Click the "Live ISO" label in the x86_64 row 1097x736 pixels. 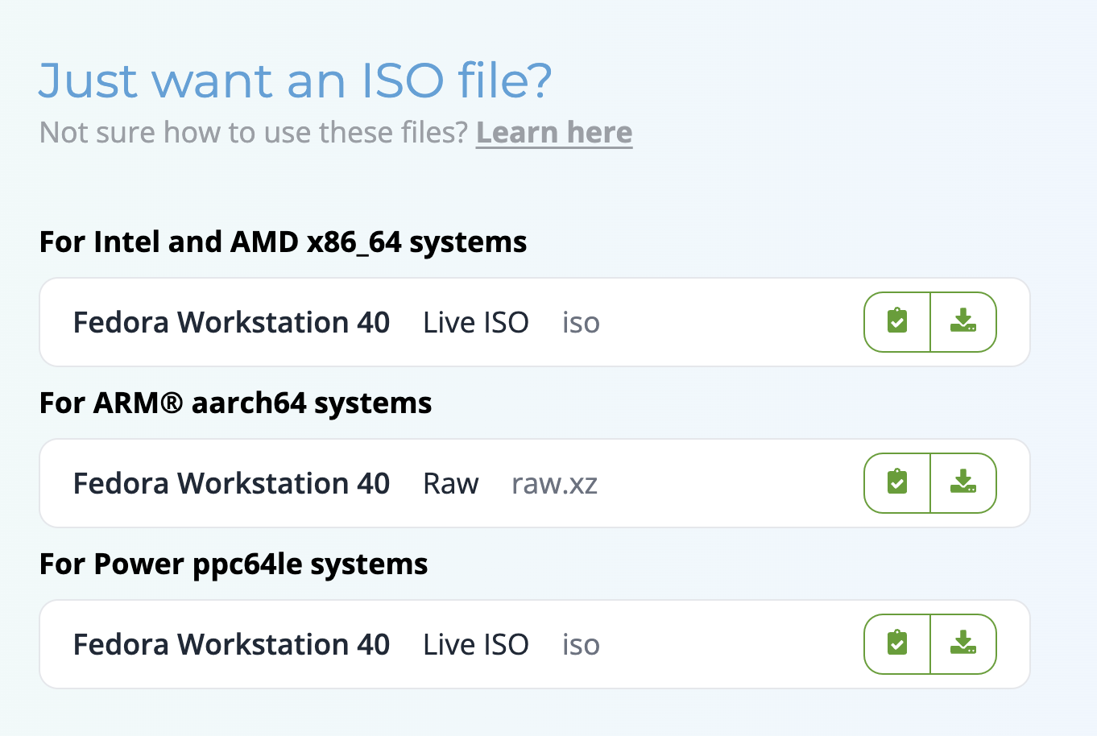pos(475,322)
